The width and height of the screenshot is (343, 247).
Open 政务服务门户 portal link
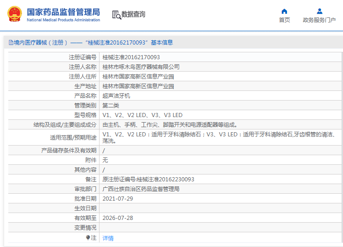point(319,20)
